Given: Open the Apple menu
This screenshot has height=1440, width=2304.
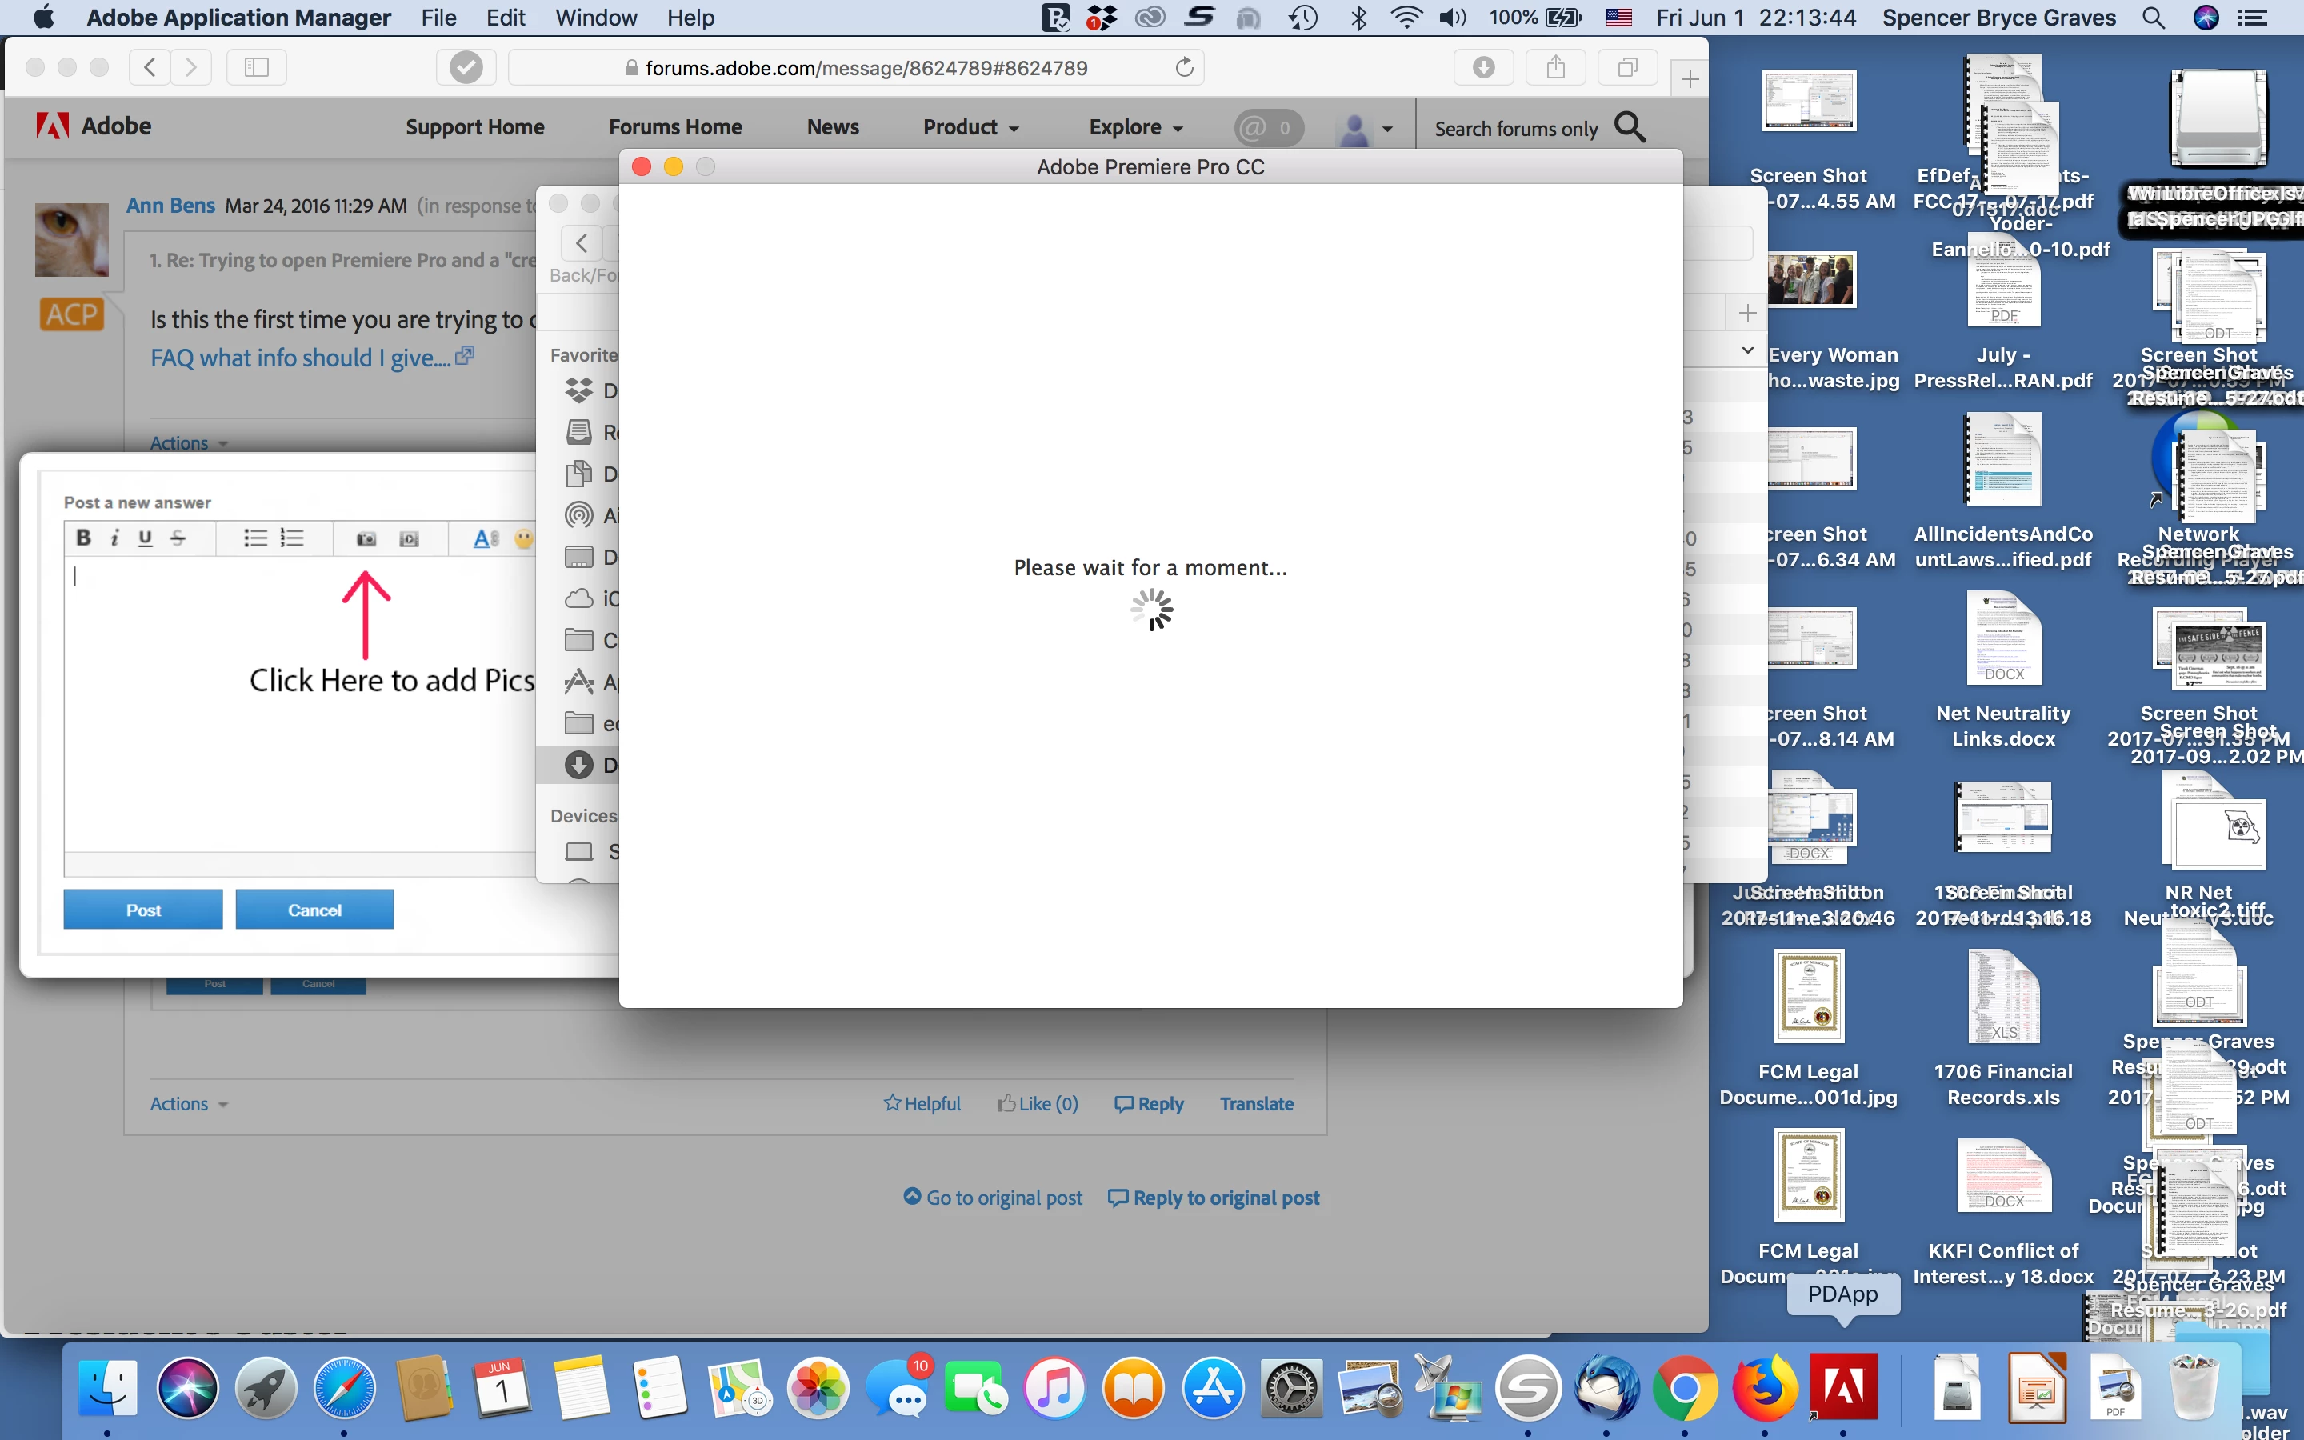Looking at the screenshot, I should (44, 17).
